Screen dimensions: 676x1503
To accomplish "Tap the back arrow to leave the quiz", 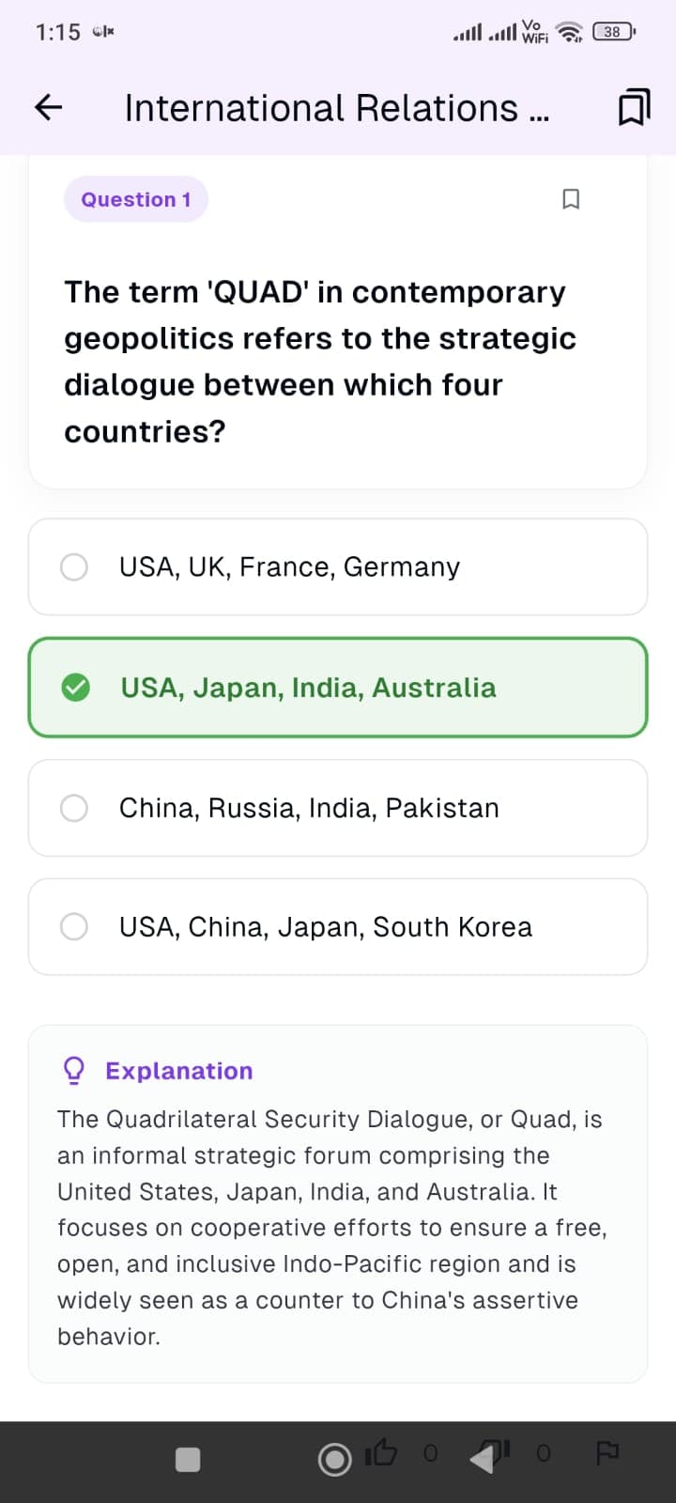I will (46, 107).
